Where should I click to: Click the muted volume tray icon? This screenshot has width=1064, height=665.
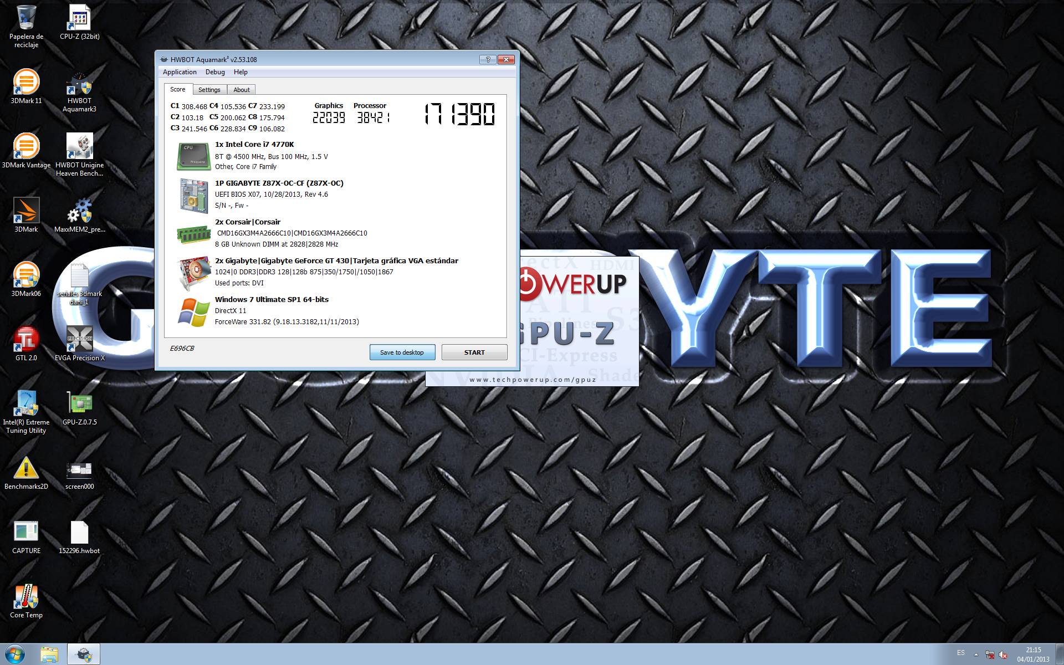coord(1003,654)
